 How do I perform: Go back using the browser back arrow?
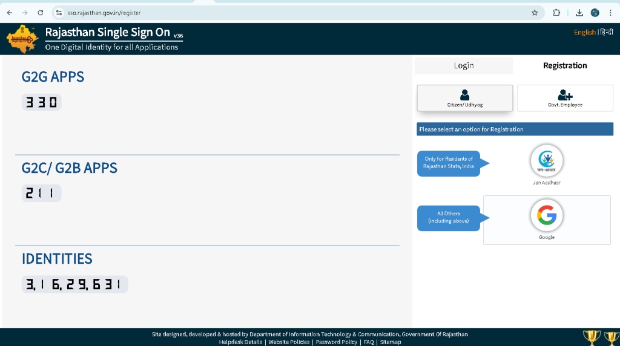point(10,13)
